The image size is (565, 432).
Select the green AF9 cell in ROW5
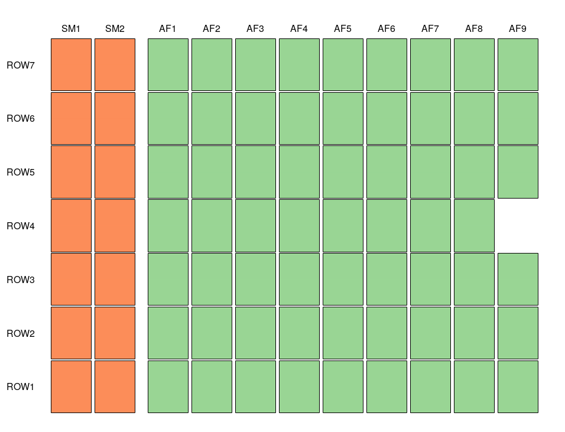click(518, 172)
